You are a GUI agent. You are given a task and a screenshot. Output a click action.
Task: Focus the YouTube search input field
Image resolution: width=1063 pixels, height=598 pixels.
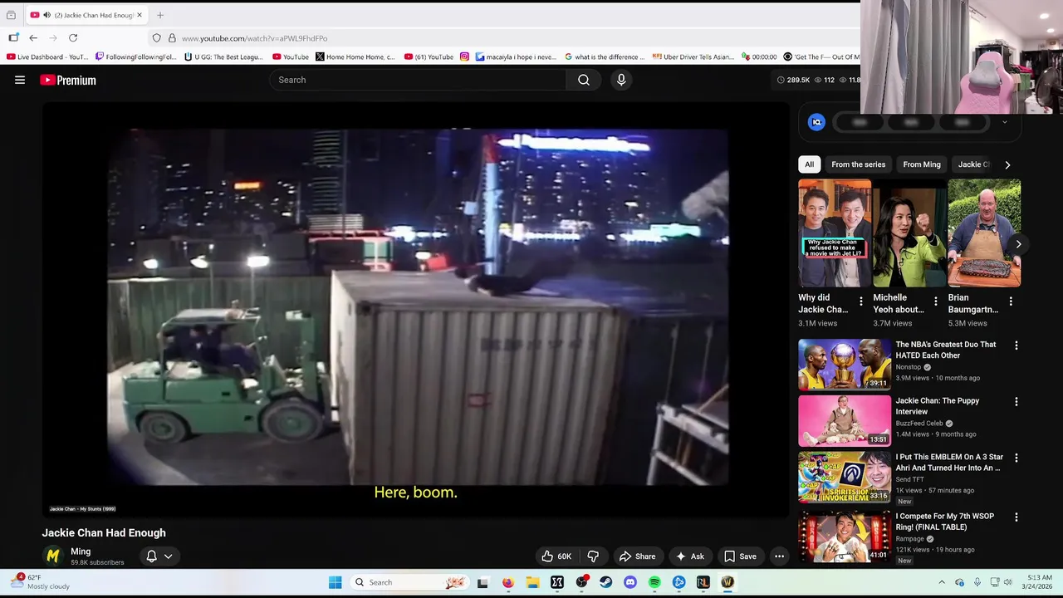coord(418,80)
